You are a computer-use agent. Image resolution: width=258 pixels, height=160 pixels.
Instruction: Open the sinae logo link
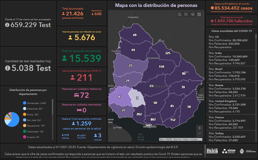pyautogui.click(x=229, y=151)
